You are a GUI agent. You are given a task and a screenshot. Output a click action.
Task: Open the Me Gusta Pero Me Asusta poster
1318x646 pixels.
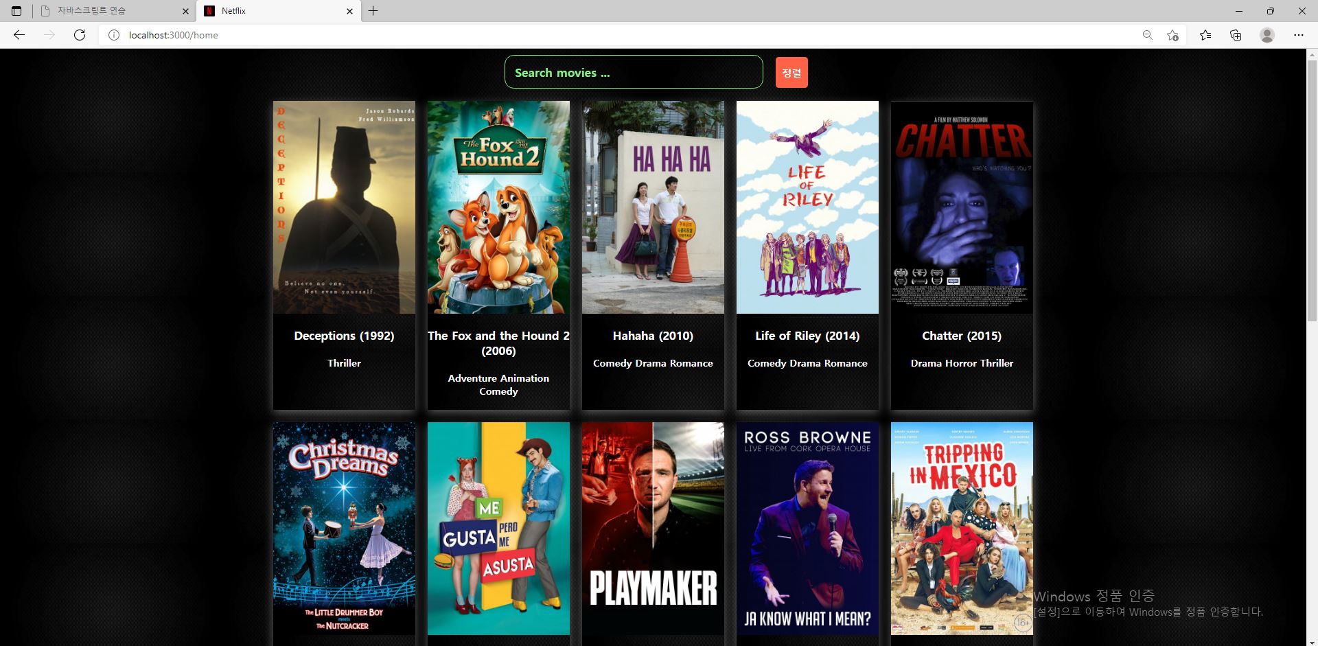pos(498,529)
